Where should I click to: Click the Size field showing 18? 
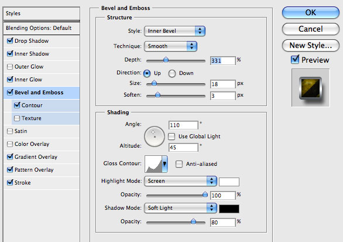coord(222,84)
